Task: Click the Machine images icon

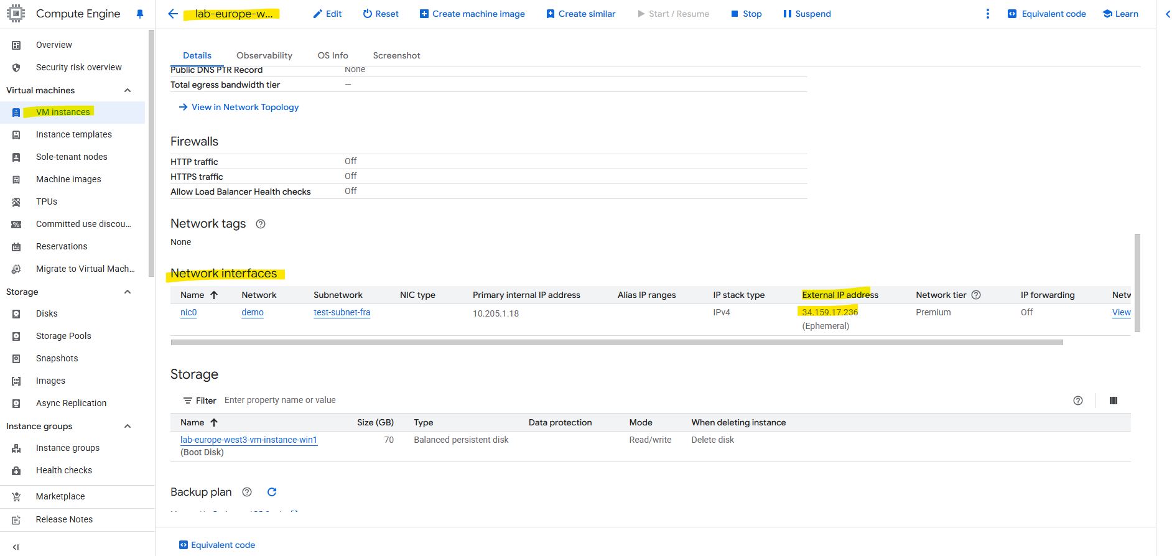Action: pyautogui.click(x=16, y=179)
